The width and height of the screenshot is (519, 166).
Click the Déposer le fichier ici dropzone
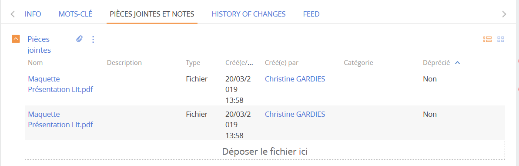click(x=265, y=152)
